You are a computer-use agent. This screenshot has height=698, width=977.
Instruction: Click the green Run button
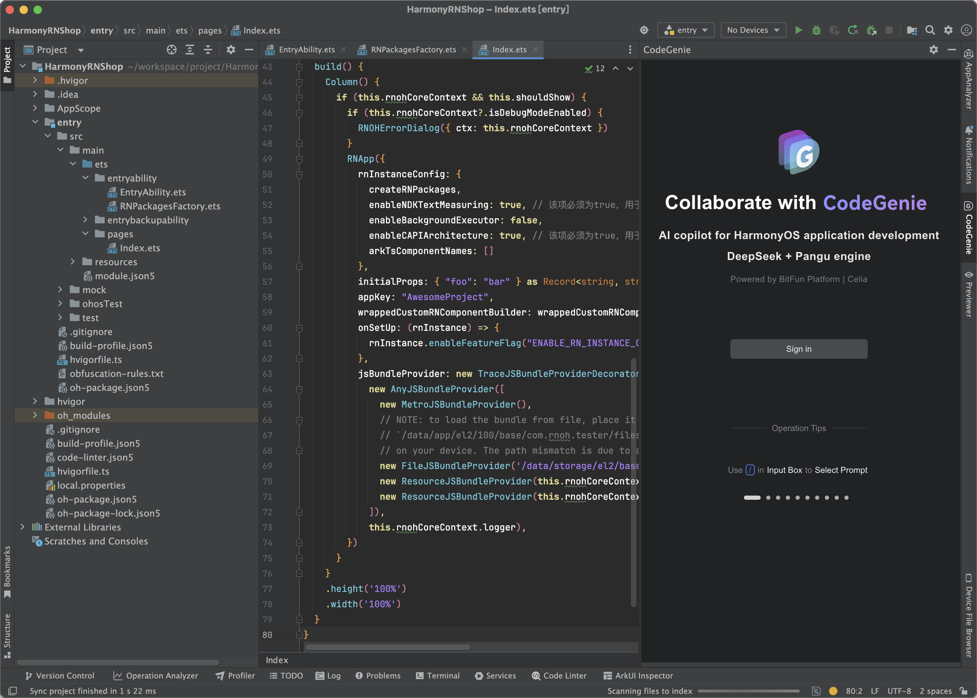798,30
